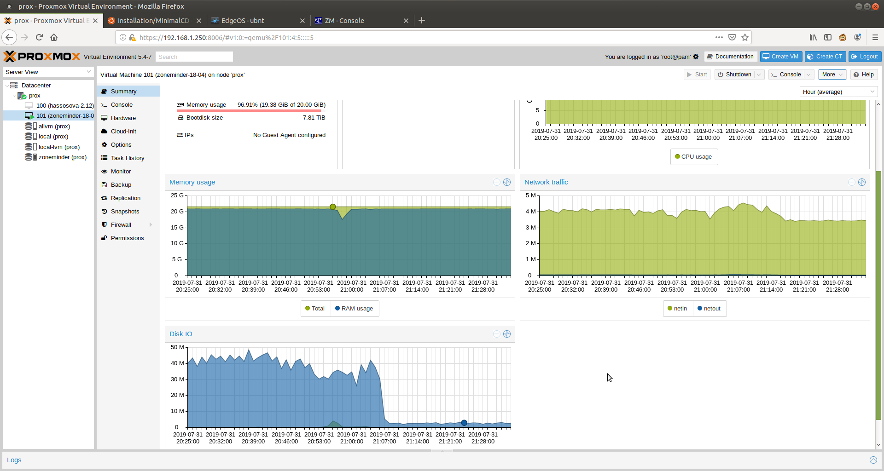Toggle netin series in network legend
884x471 pixels.
(x=678, y=309)
